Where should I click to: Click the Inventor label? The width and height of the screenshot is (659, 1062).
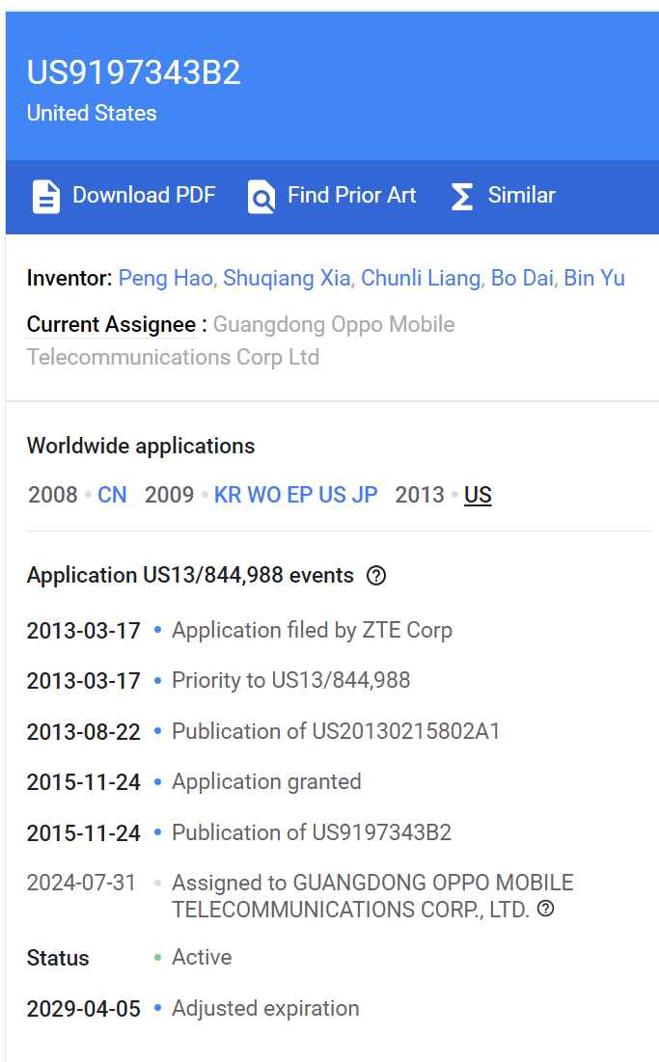[69, 278]
